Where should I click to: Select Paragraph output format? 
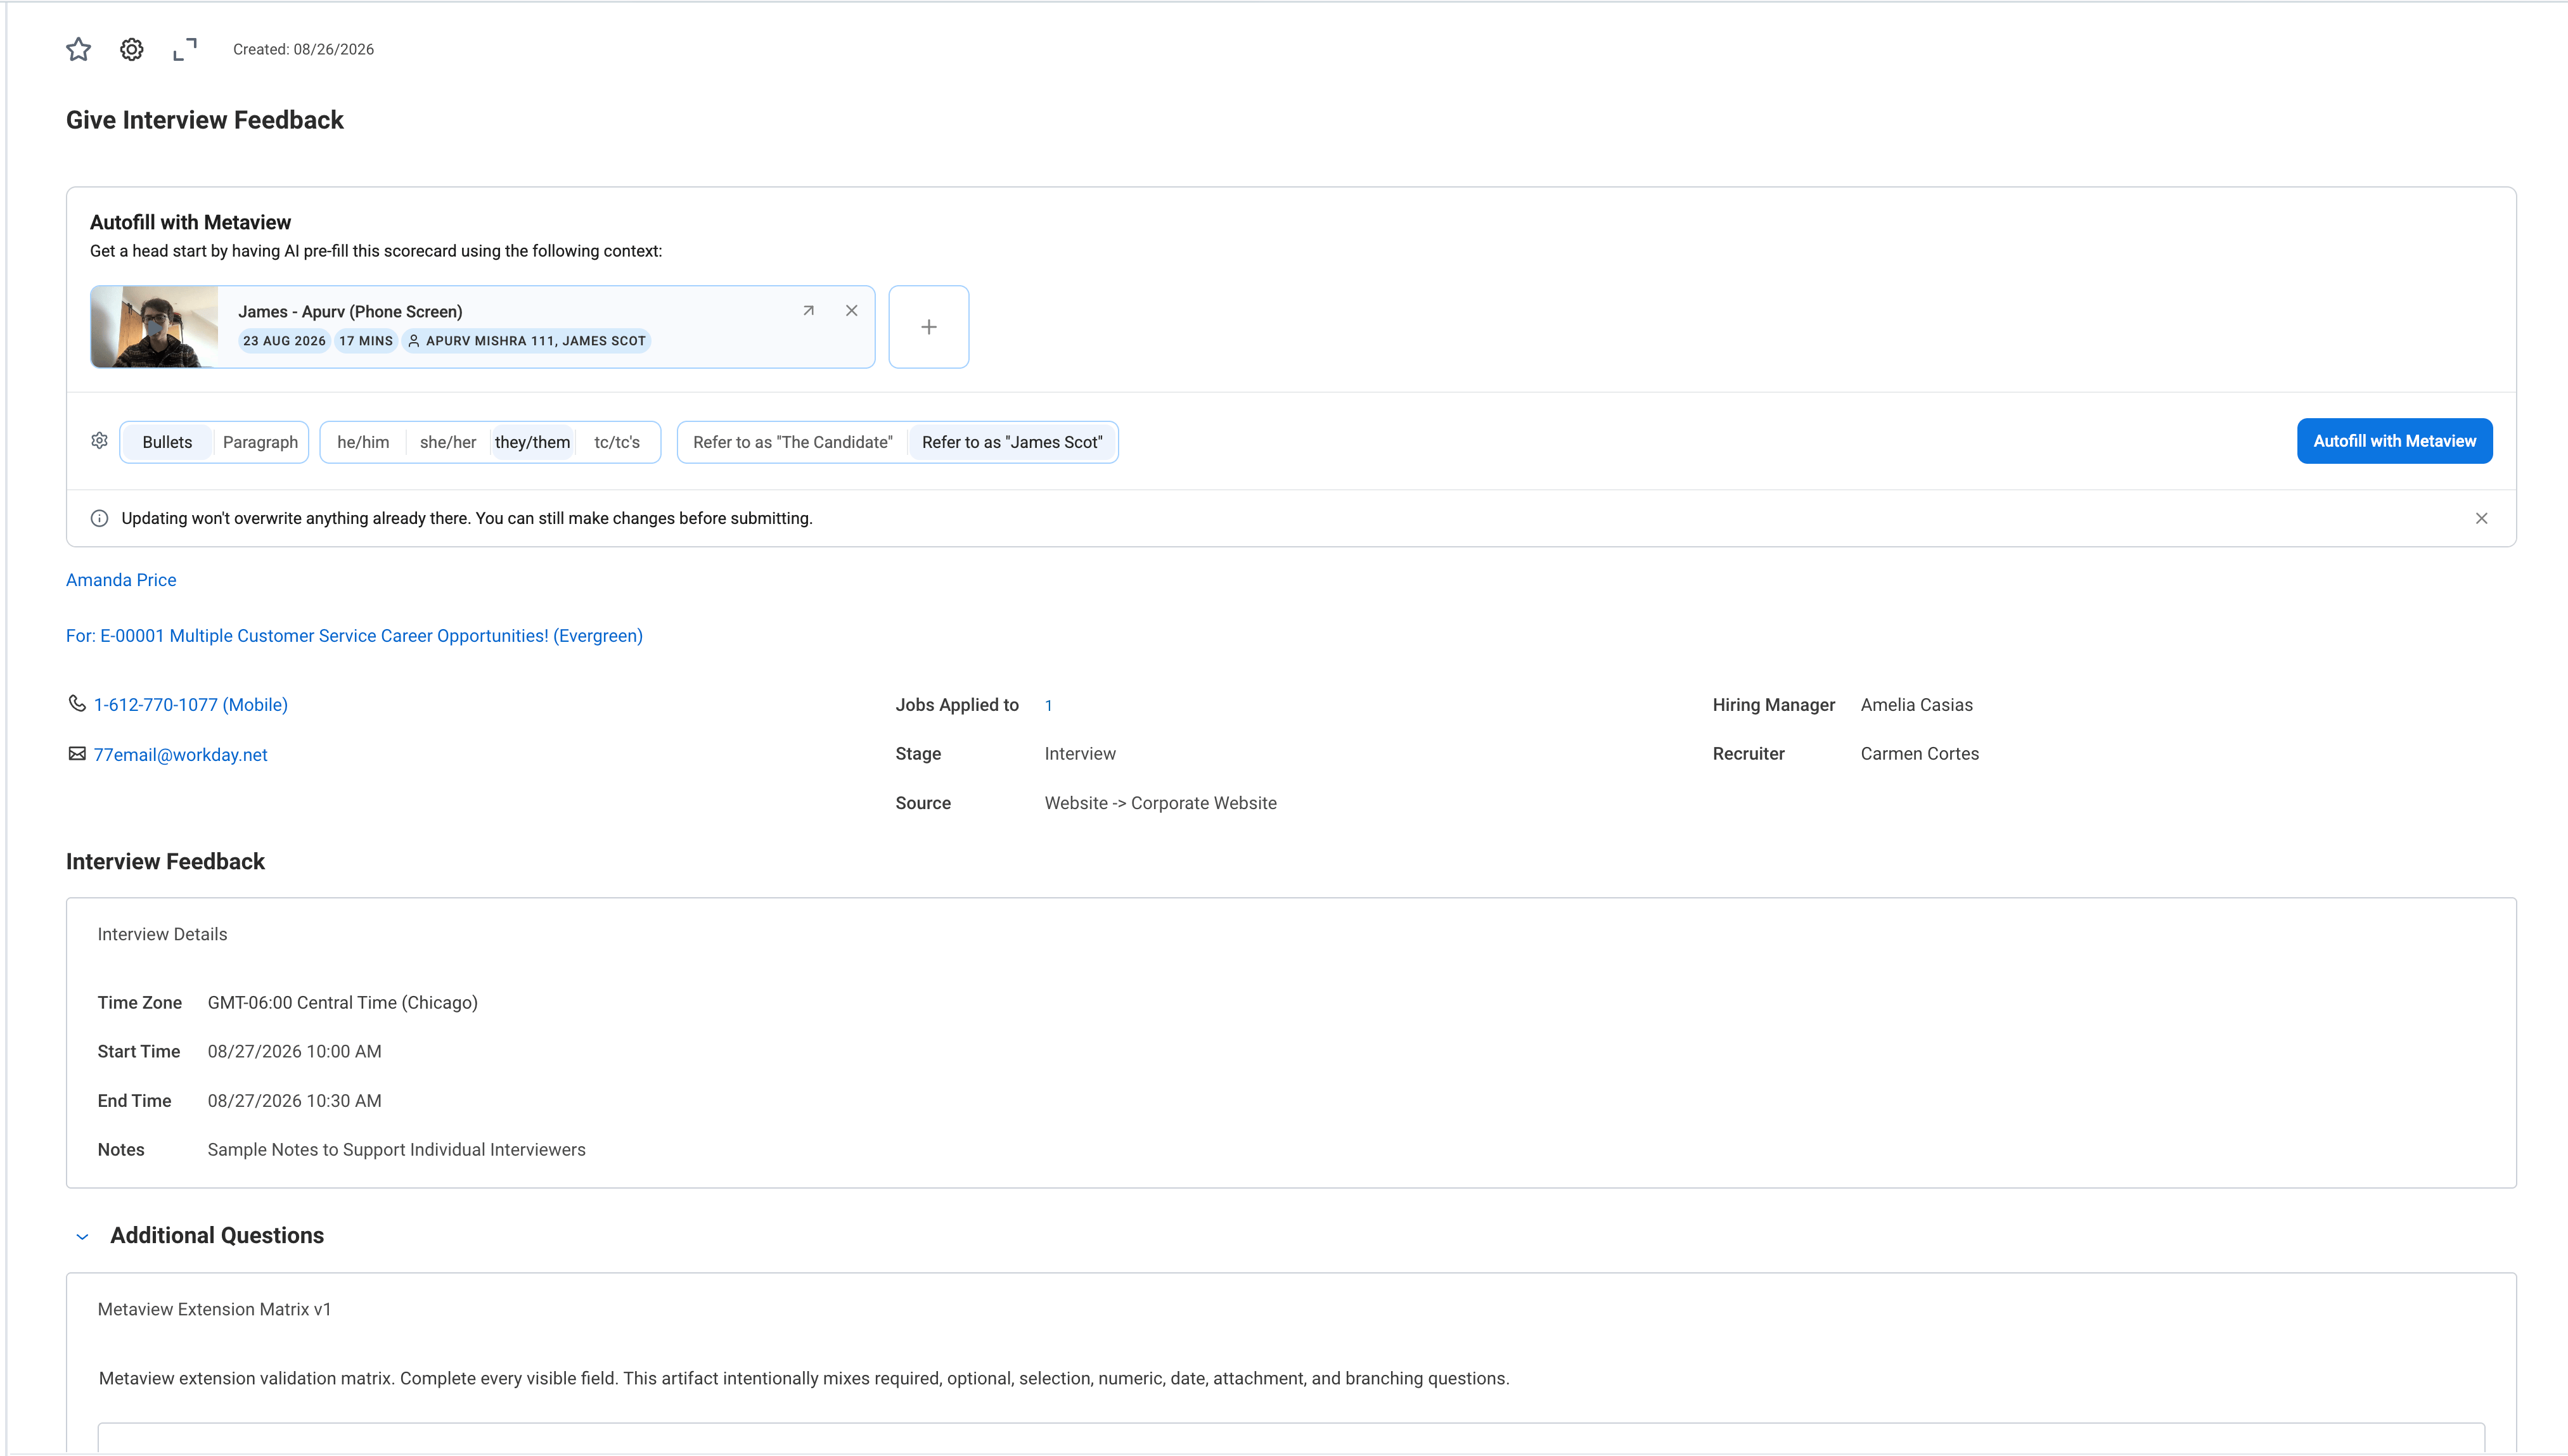pyautogui.click(x=260, y=442)
